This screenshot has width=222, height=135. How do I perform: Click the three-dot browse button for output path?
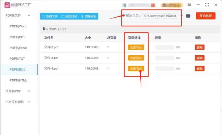pyautogui.click(x=181, y=16)
